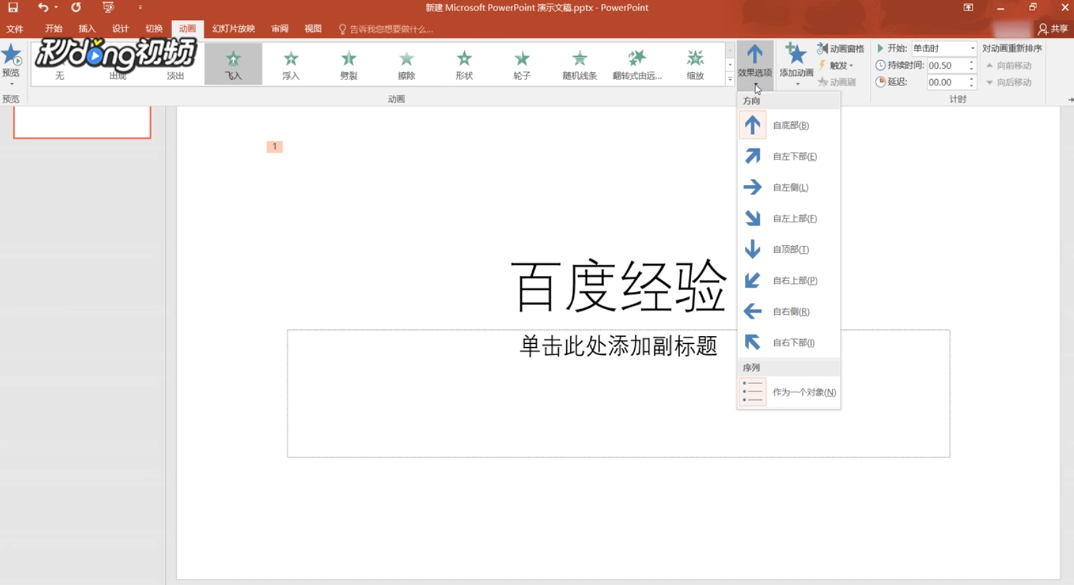
Task: Switch to the 视图 ribbon tab
Action: click(x=313, y=29)
